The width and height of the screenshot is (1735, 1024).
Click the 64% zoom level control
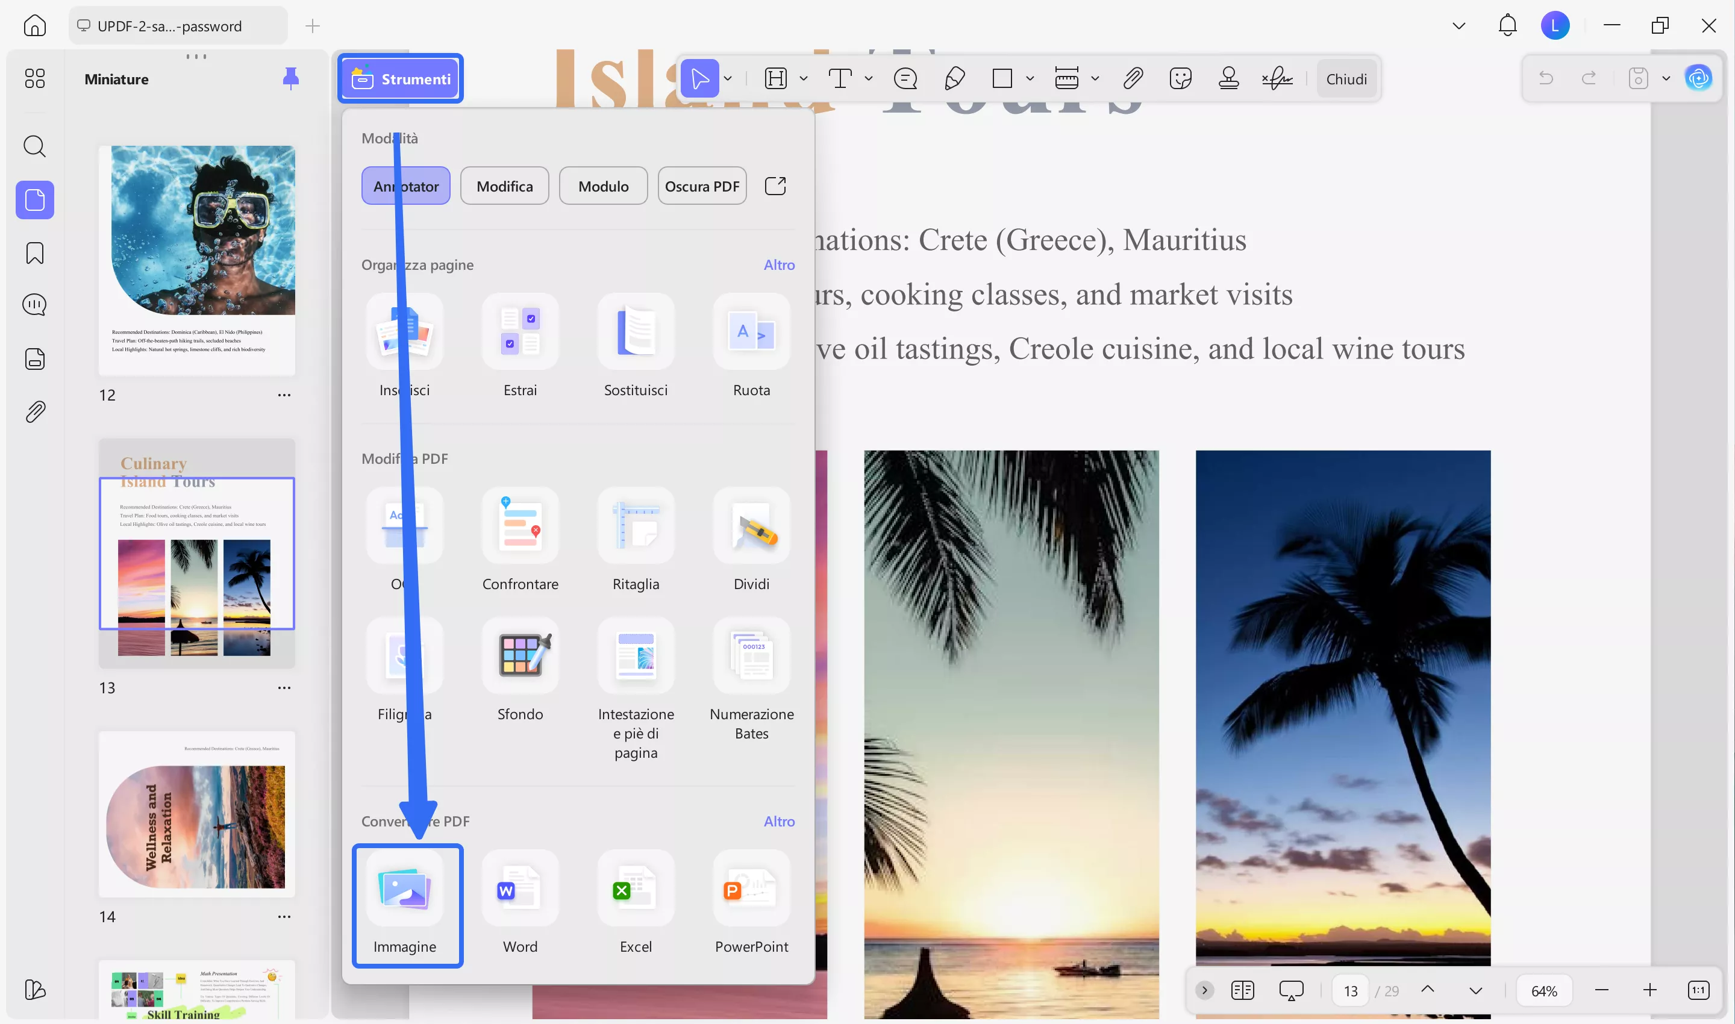point(1544,990)
